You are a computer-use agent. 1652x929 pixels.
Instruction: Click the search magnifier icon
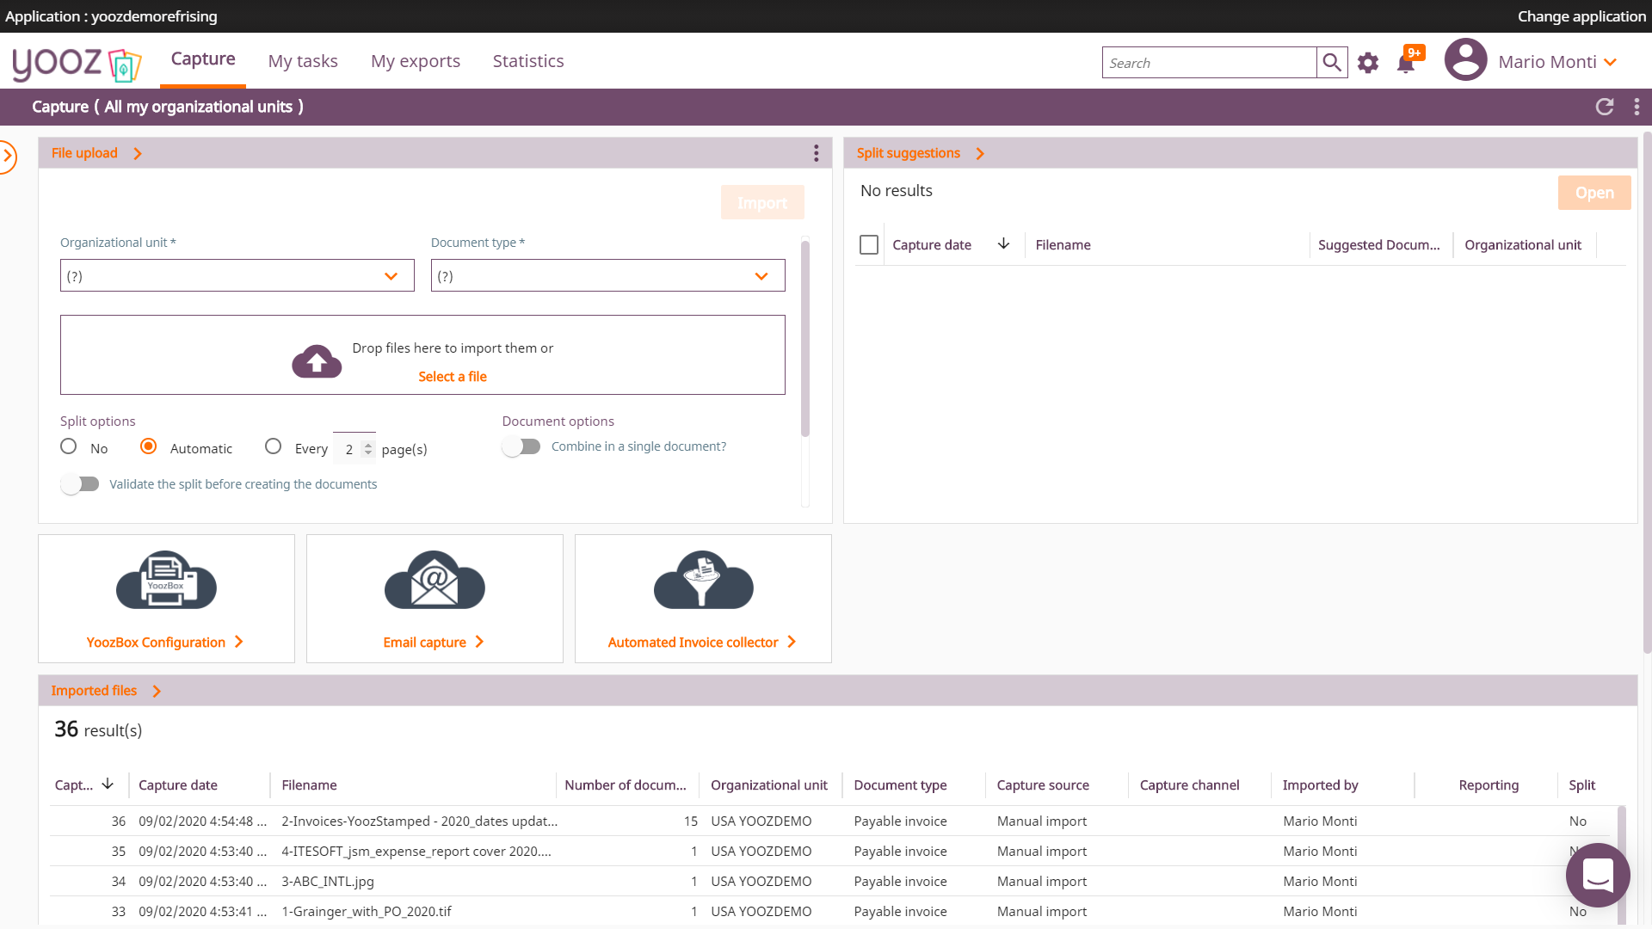[1332, 62]
